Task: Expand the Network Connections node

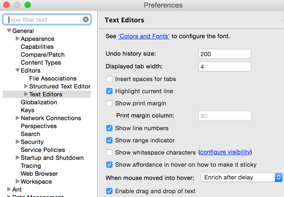Action: pyautogui.click(x=18, y=118)
